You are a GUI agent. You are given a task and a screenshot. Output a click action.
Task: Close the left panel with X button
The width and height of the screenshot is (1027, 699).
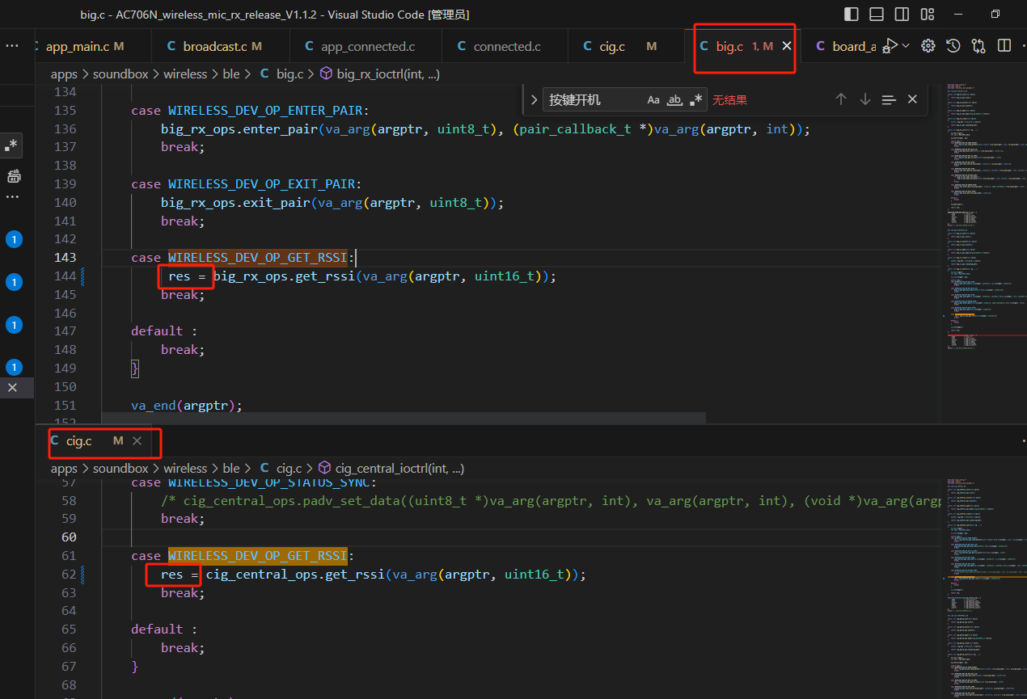[12, 388]
